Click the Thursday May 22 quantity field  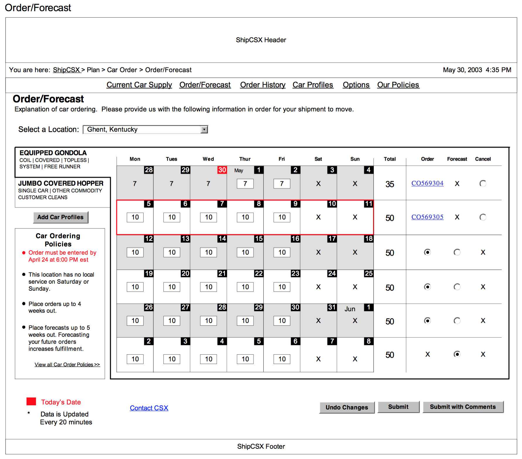point(245,287)
